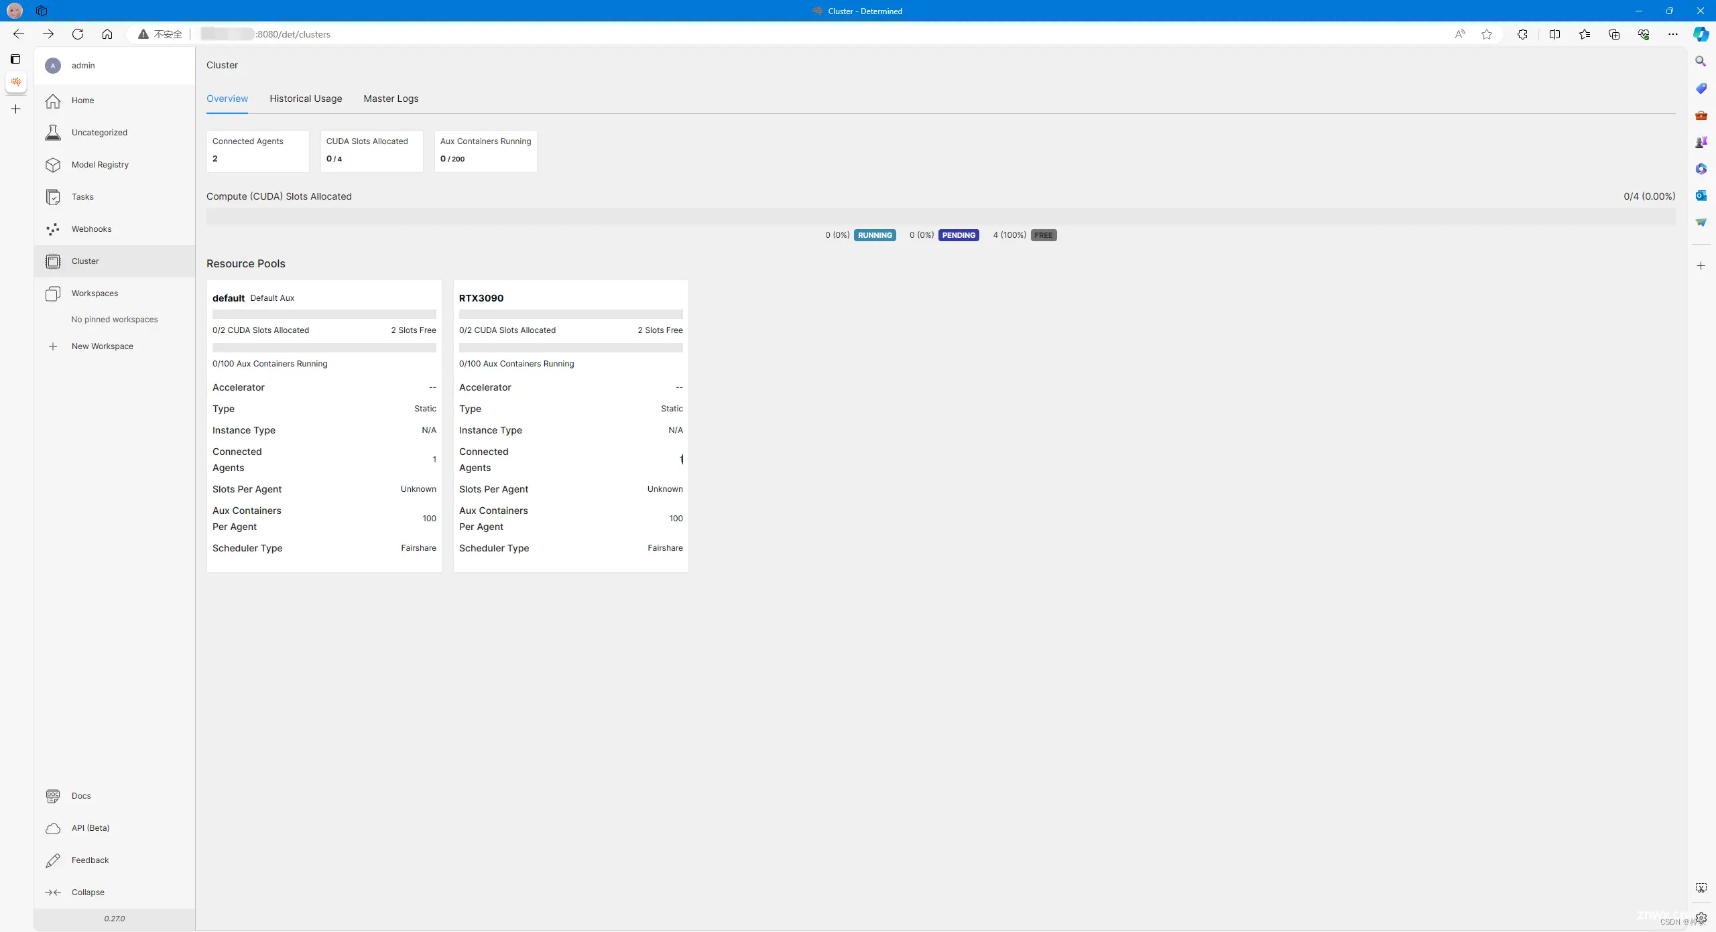Open Docs from bottom sidebar
Viewport: 1716px width, 932px height.
80,795
